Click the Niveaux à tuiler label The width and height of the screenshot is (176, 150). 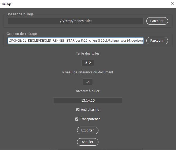(88, 91)
